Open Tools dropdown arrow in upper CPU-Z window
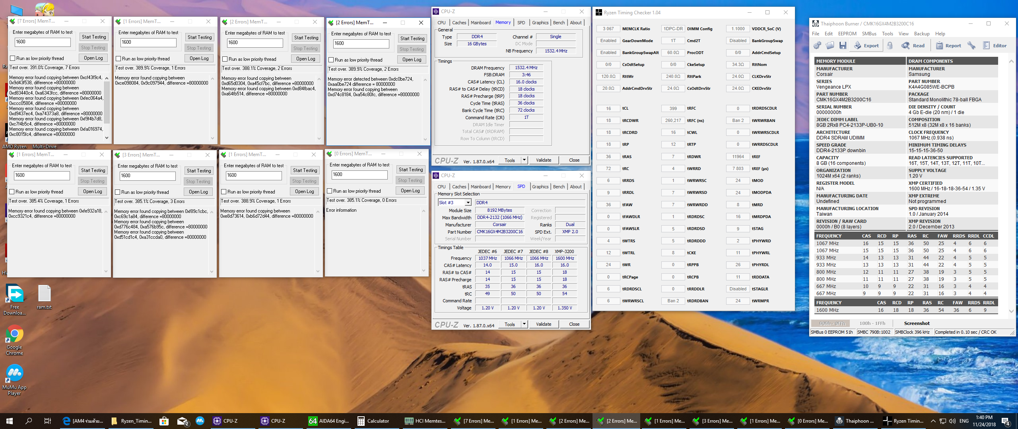The height and width of the screenshot is (429, 1018). pos(524,160)
